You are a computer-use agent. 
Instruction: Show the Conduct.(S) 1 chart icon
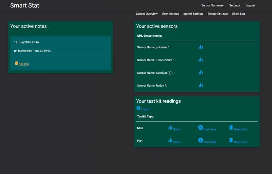pyautogui.click(x=201, y=72)
